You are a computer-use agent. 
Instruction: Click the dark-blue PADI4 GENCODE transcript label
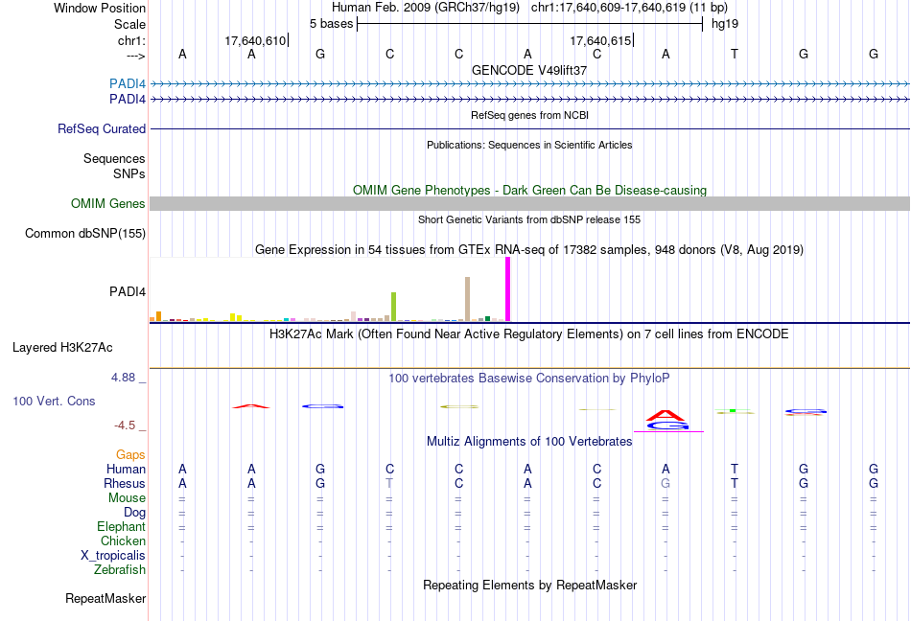128,100
